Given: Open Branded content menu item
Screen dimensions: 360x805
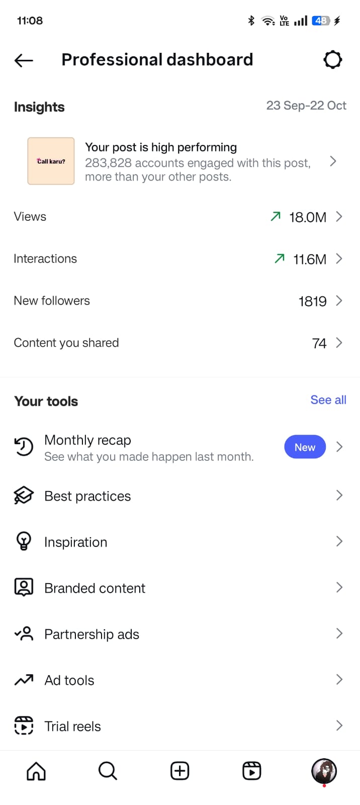Looking at the screenshot, I should [95, 588].
